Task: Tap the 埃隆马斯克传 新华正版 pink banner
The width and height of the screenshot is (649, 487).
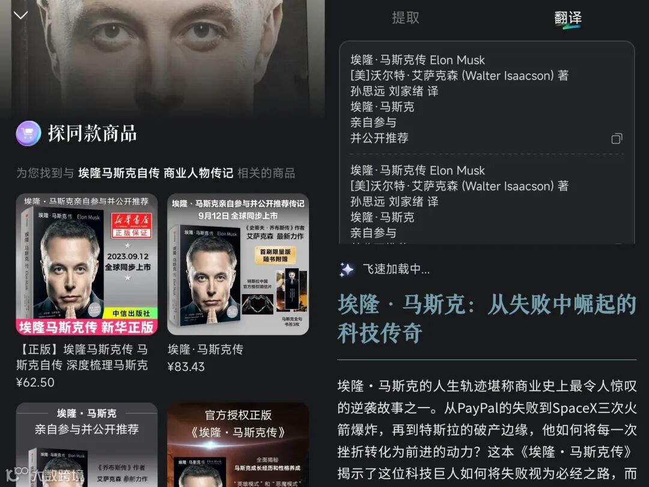Action: [87, 327]
